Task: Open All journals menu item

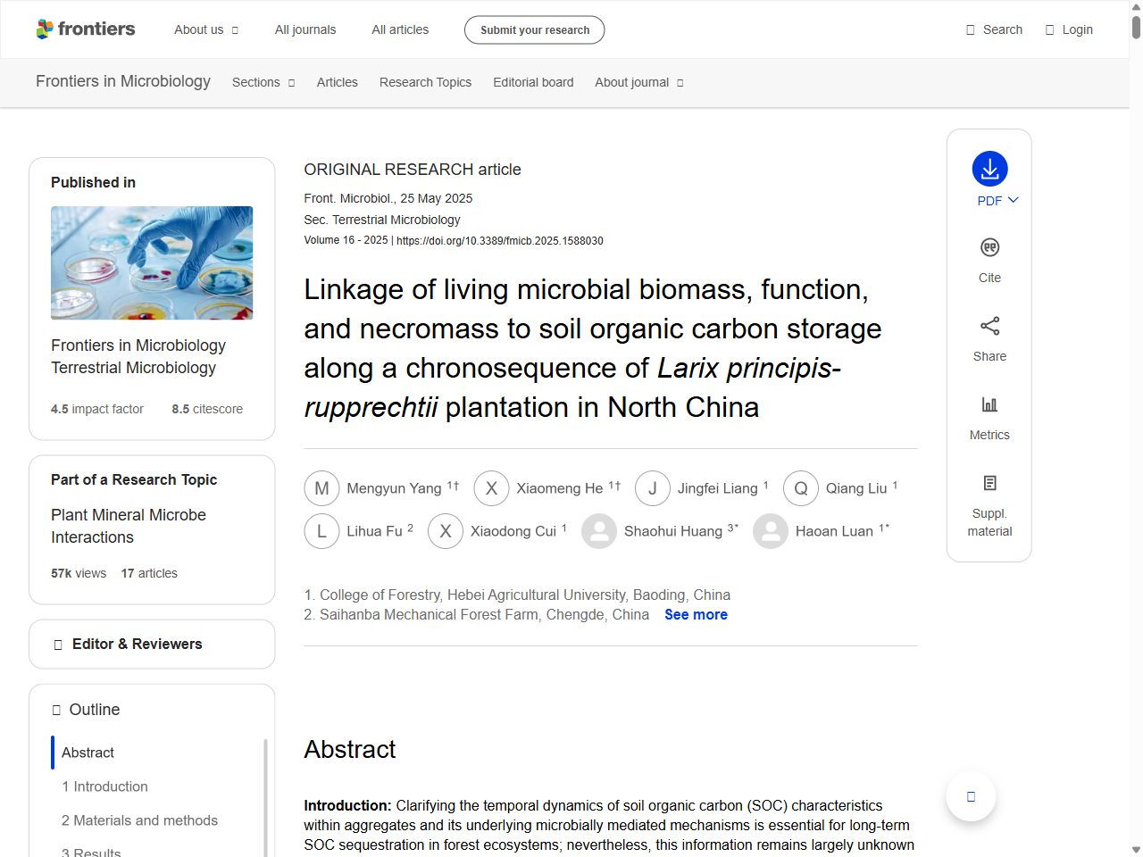Action: (x=305, y=29)
